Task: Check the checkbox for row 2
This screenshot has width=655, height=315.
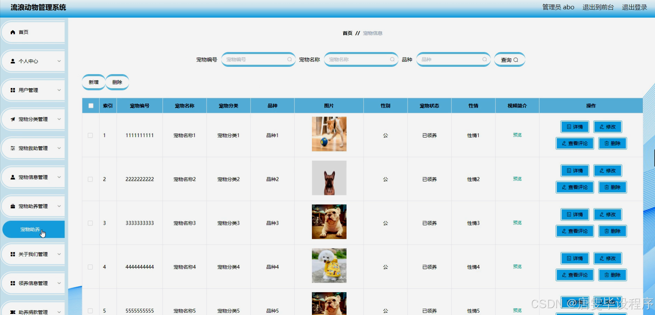Action: coord(90,179)
